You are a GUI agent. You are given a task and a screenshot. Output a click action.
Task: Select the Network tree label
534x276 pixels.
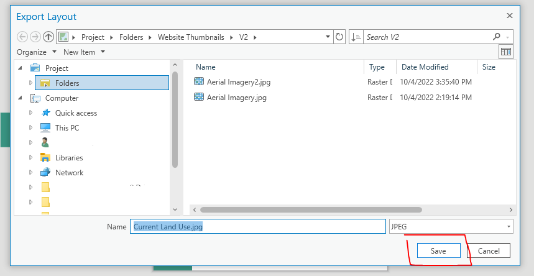[x=70, y=173]
